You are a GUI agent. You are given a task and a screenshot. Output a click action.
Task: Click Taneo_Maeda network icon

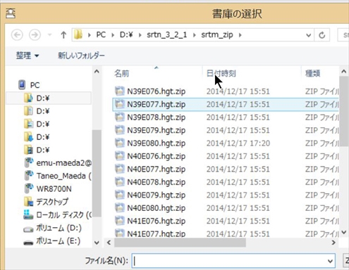[29, 176]
